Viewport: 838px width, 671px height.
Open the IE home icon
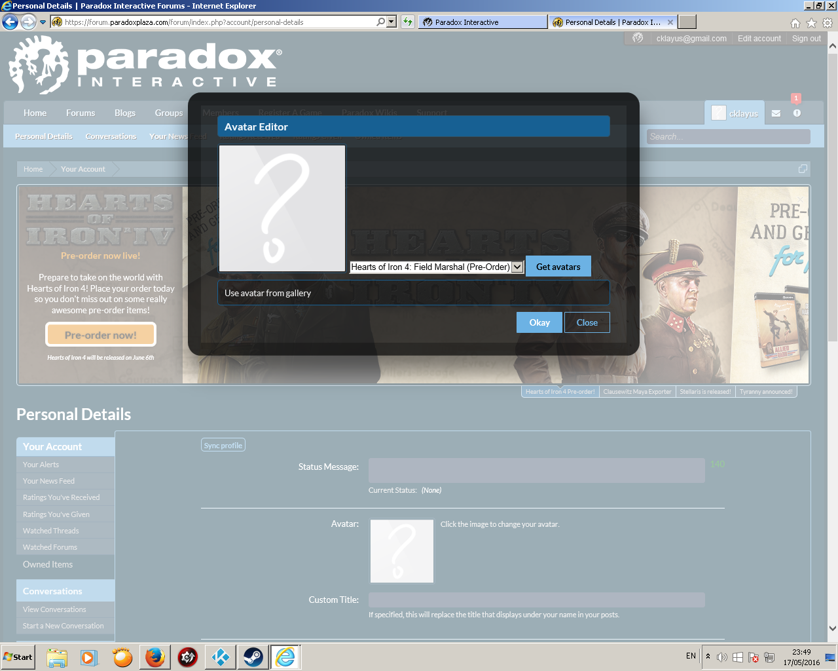point(795,23)
